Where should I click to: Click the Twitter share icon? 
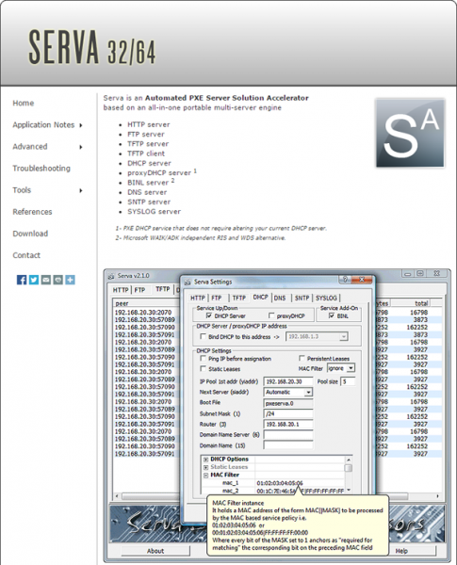pos(34,280)
